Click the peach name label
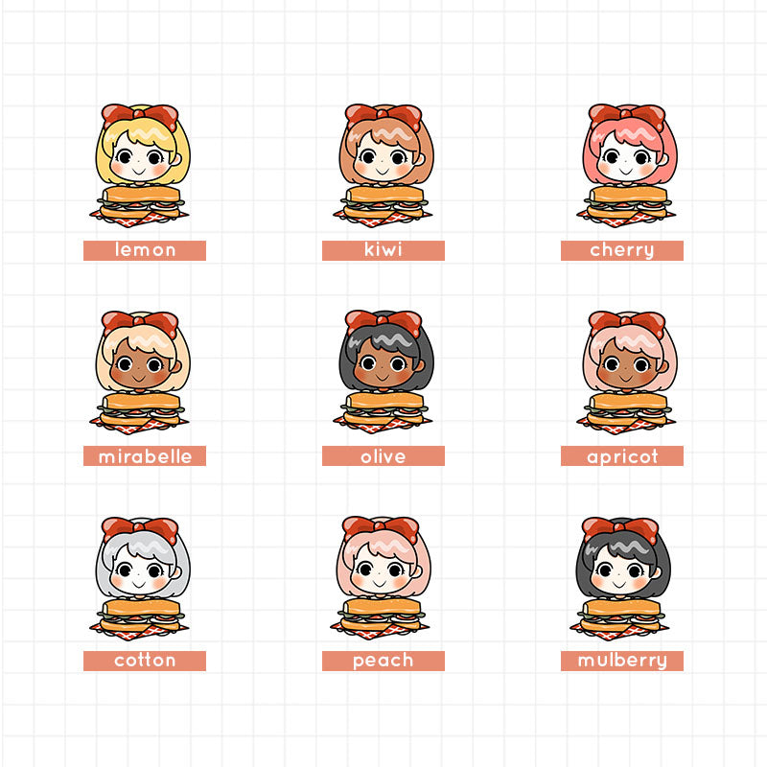 [383, 661]
